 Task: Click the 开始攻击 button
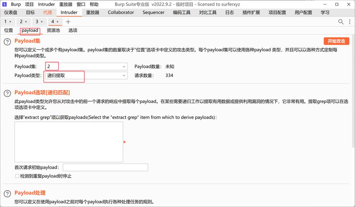coord(336,41)
